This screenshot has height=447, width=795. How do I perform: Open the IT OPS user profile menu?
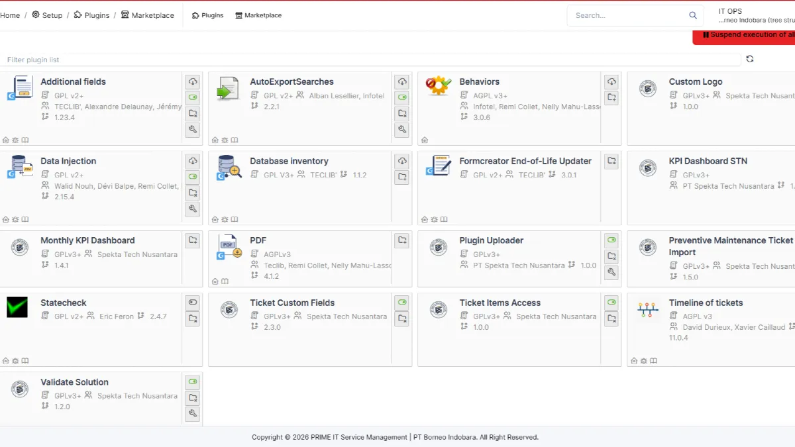[x=757, y=16]
